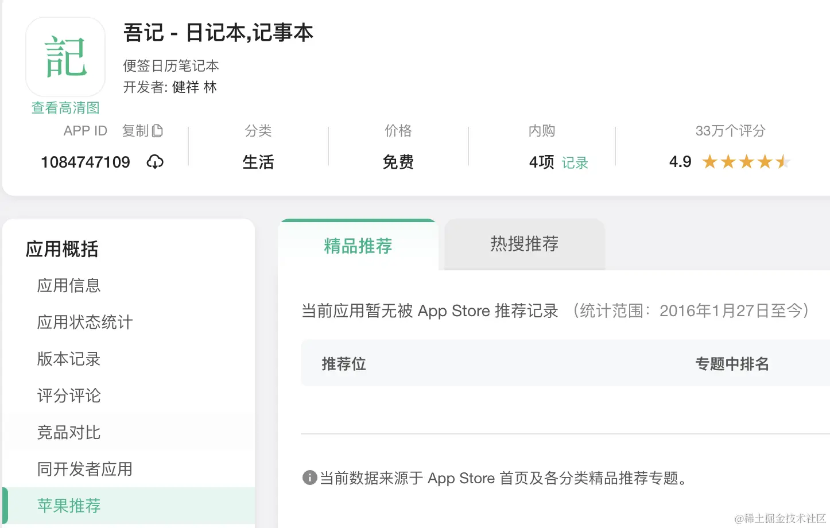
Task: Click the developer name 健祥 林
Action: click(195, 87)
